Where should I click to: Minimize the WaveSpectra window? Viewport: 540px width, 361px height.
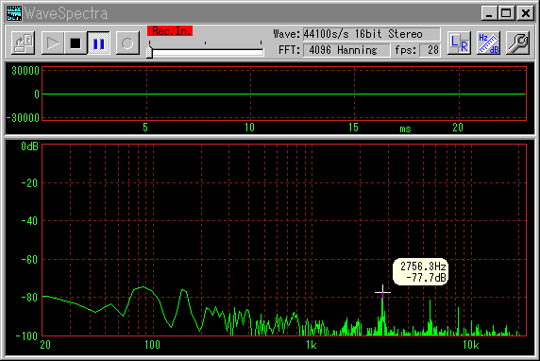click(489, 13)
